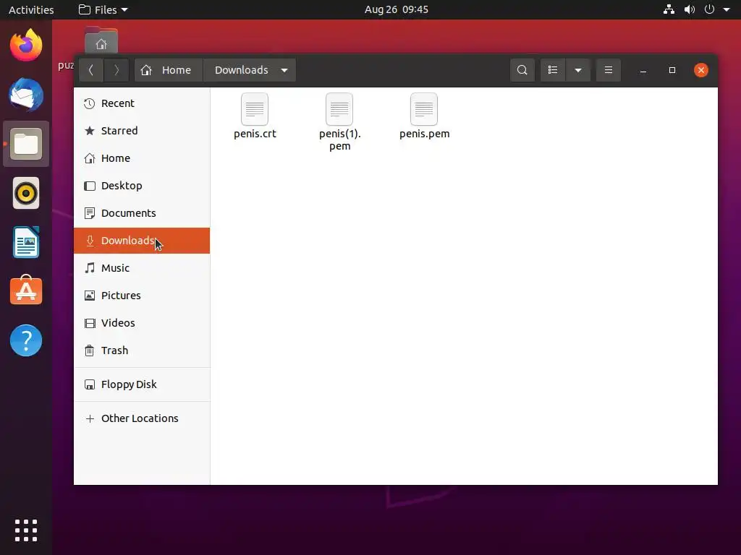Open search with the magnifier icon
The width and height of the screenshot is (741, 555).
(522, 70)
